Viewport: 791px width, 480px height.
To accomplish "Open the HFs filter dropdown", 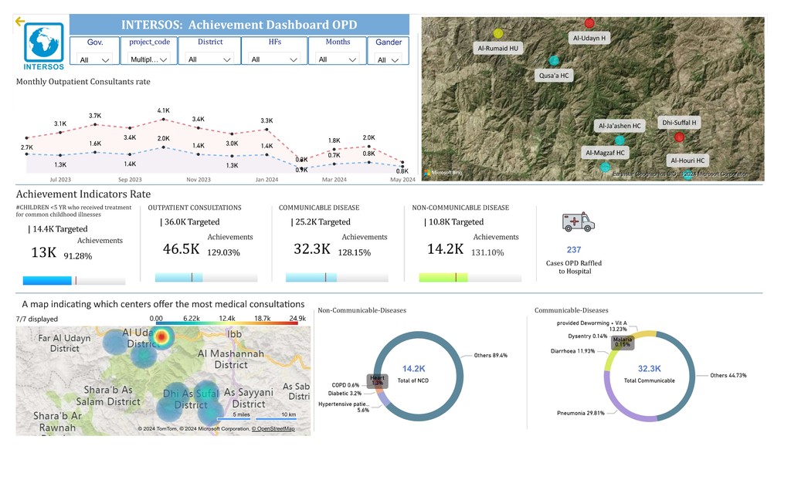I will pos(274,59).
